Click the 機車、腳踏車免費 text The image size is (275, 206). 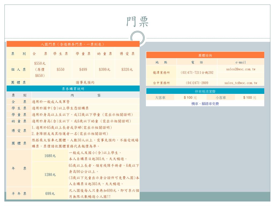205,104
